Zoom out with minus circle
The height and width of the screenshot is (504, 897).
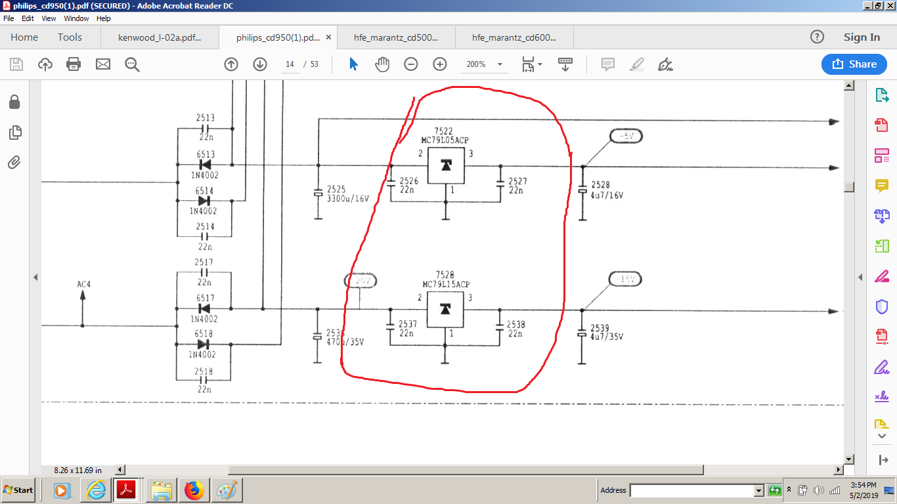pos(411,64)
